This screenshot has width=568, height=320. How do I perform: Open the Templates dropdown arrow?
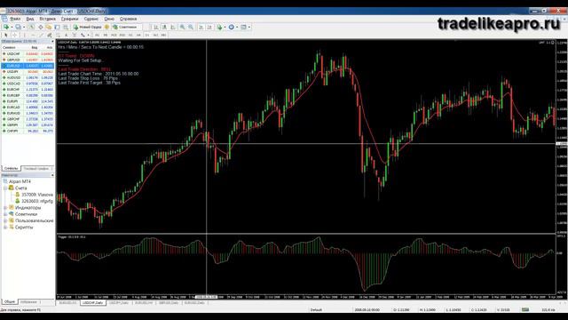pos(248,27)
